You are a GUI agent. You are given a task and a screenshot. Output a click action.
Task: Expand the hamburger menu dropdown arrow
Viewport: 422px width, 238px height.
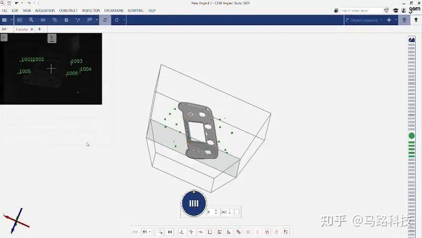[x=12, y=20]
